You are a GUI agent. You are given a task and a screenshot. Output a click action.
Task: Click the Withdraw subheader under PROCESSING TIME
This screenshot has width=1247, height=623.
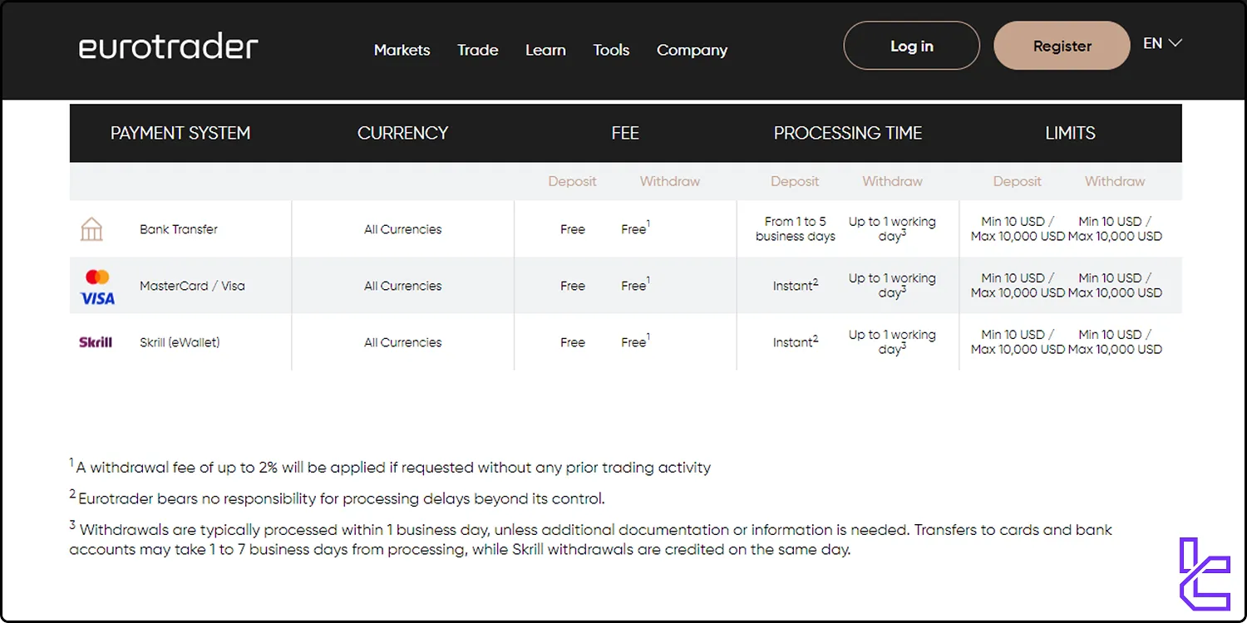[x=892, y=181]
